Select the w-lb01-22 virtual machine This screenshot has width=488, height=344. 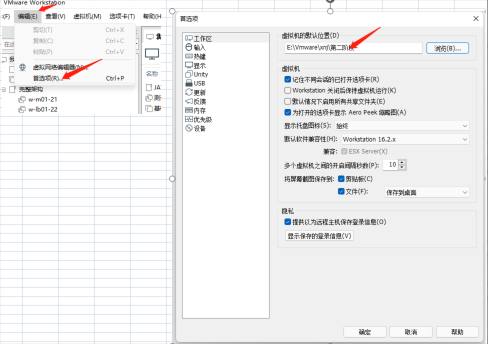coord(42,109)
